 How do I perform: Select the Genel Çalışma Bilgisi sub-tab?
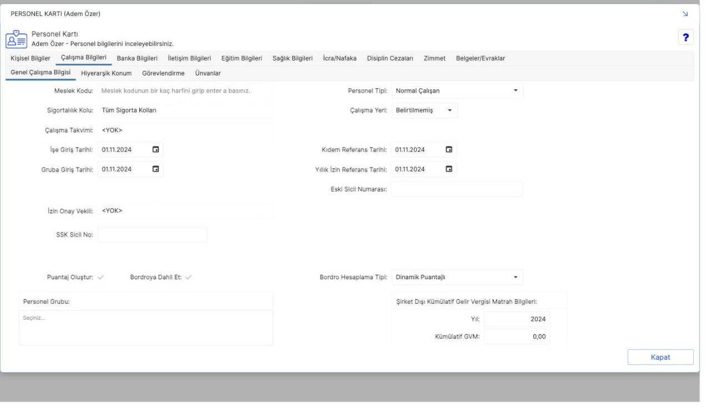tap(41, 73)
